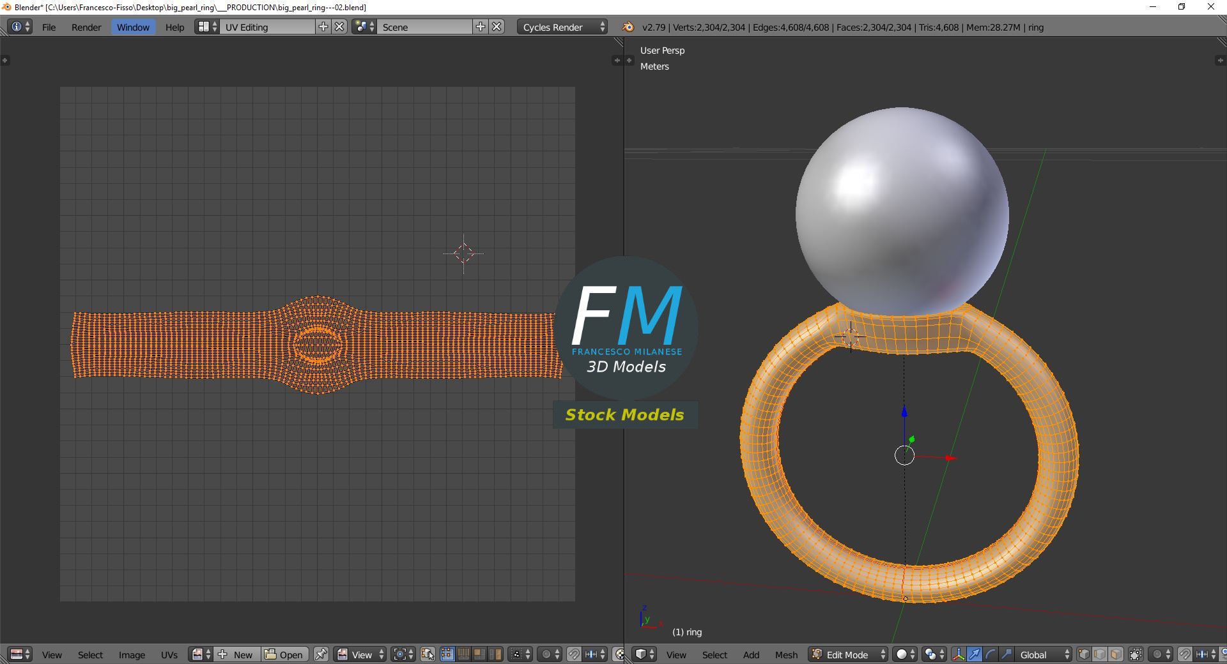
Task: Click the Blender logo in info header
Action: click(628, 27)
